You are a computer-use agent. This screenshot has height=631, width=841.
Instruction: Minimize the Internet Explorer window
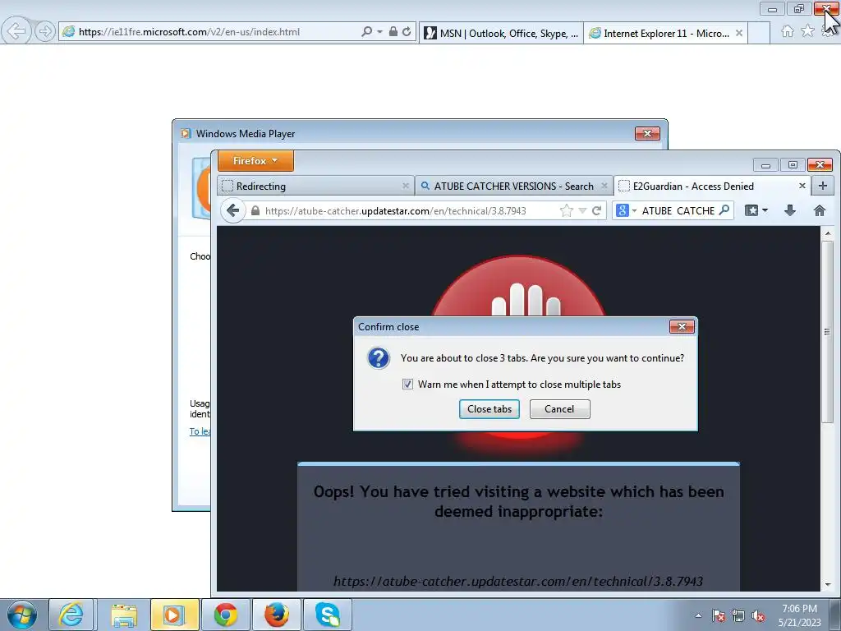point(772,8)
